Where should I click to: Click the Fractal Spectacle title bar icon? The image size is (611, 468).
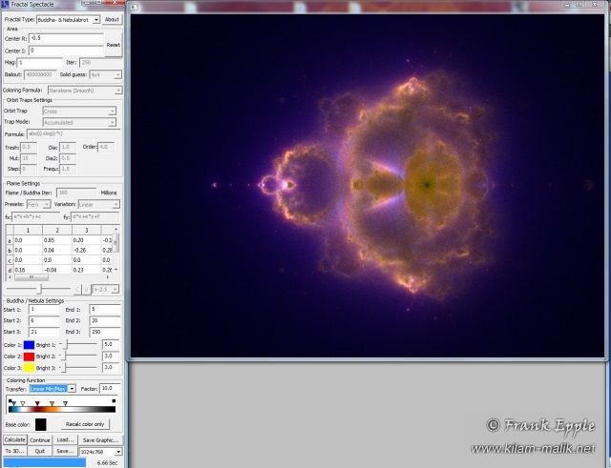coord(5,4)
